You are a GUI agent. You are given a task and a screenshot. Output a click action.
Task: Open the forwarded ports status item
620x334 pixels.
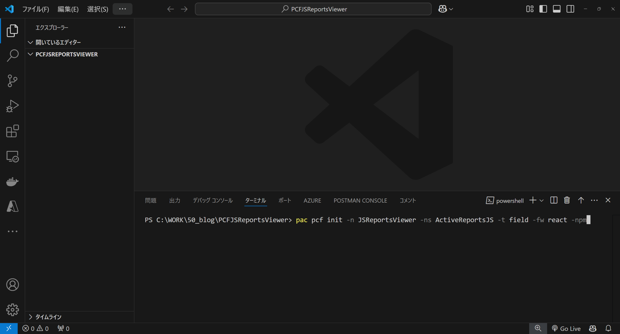[x=64, y=329]
